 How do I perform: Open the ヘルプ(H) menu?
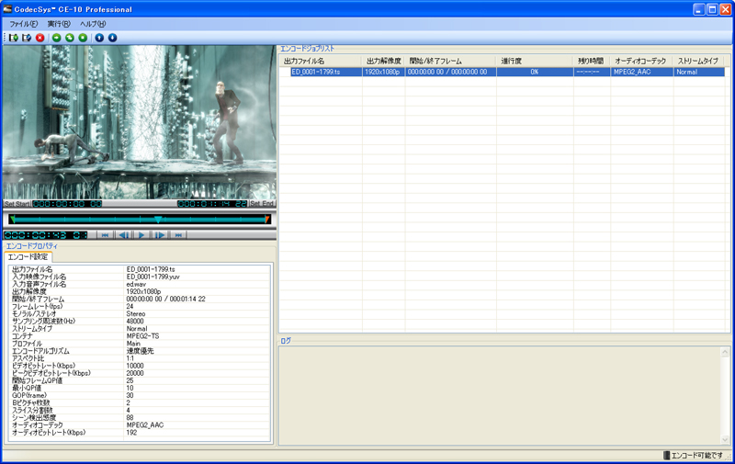(93, 24)
